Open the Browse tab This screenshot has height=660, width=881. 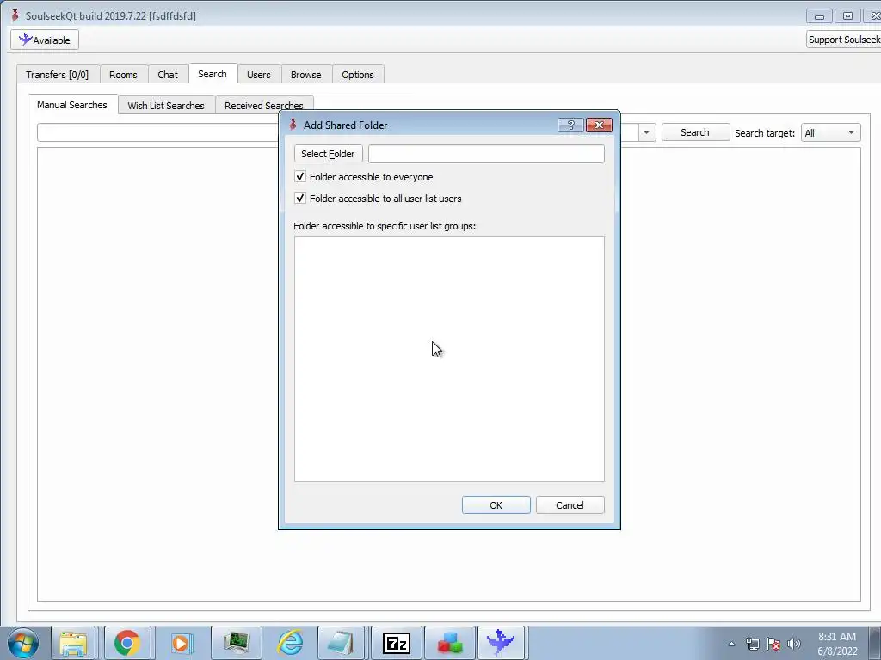tap(305, 75)
